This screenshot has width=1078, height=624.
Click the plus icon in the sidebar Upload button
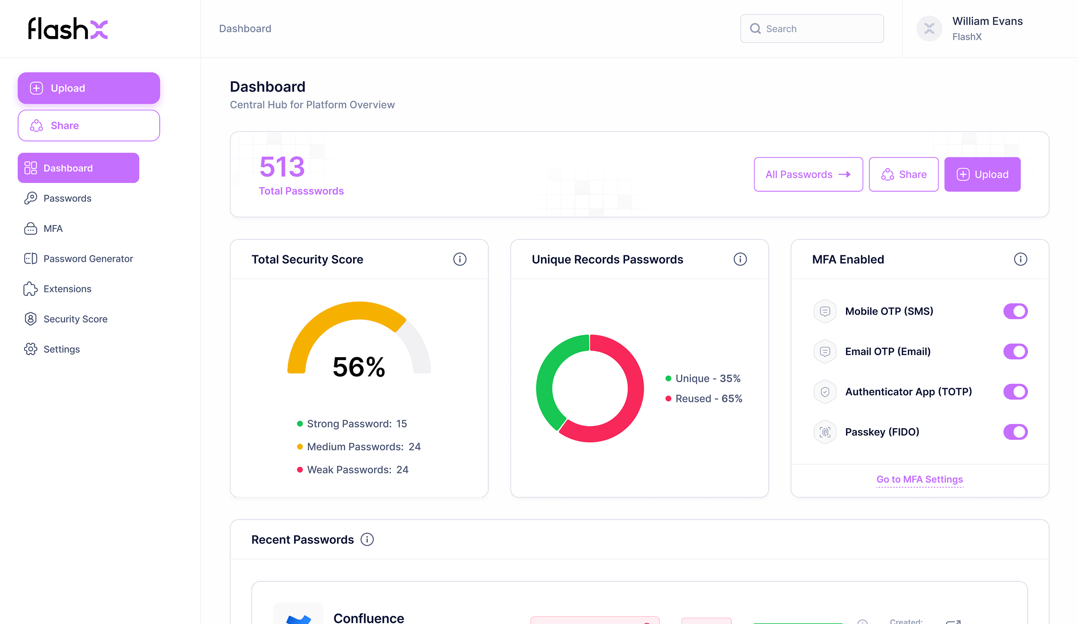point(37,88)
